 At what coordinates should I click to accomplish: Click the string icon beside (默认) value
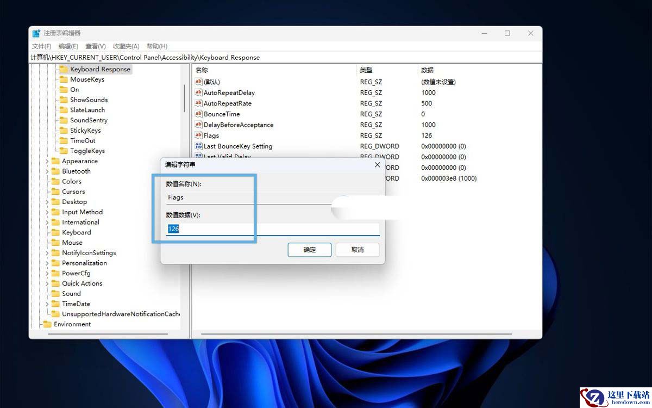[198, 82]
